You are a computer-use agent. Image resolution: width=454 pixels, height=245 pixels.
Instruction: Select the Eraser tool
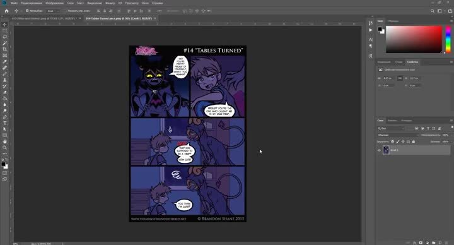point(4,92)
